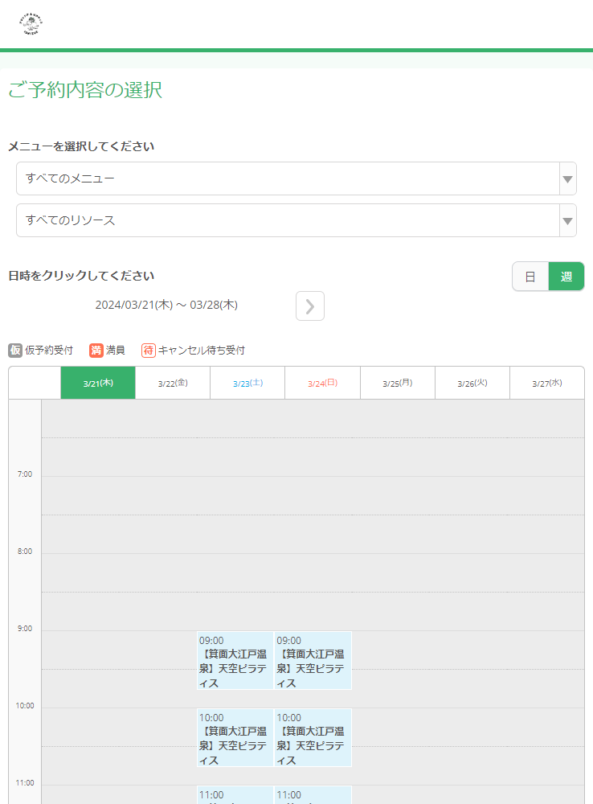Select the 3/25(月) Monday column header
This screenshot has height=804, width=593.
[x=397, y=383]
